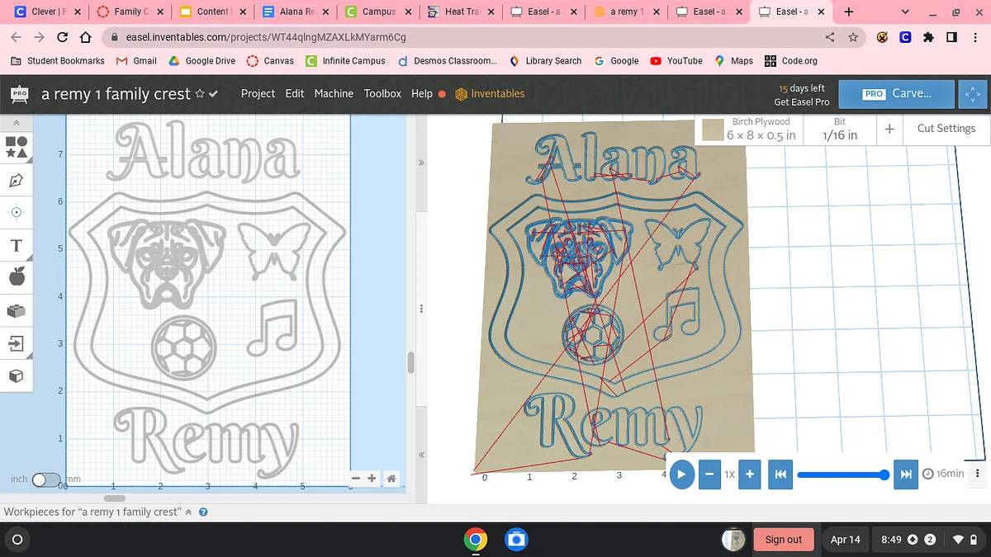Click the Carve button
Image resolution: width=991 pixels, height=557 pixels.
click(x=896, y=94)
